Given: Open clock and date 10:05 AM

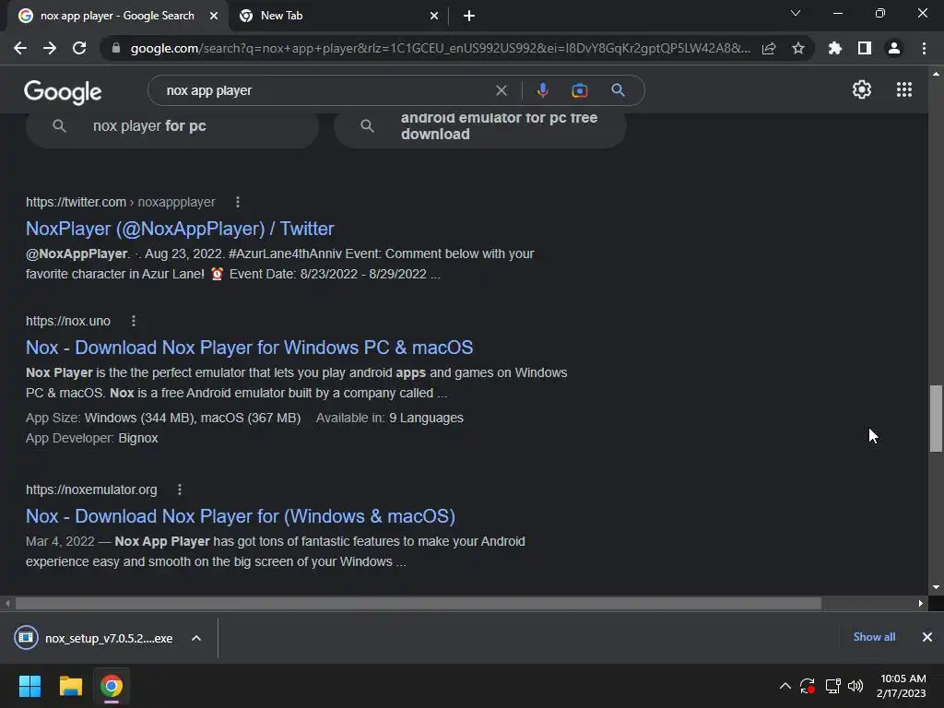Looking at the screenshot, I should point(902,686).
